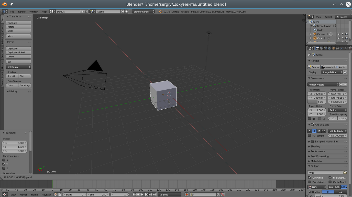Viewport: 352px width, 197px height.
Task: Disable the Overwrite checkbox
Action: pyautogui.click(x=310, y=178)
